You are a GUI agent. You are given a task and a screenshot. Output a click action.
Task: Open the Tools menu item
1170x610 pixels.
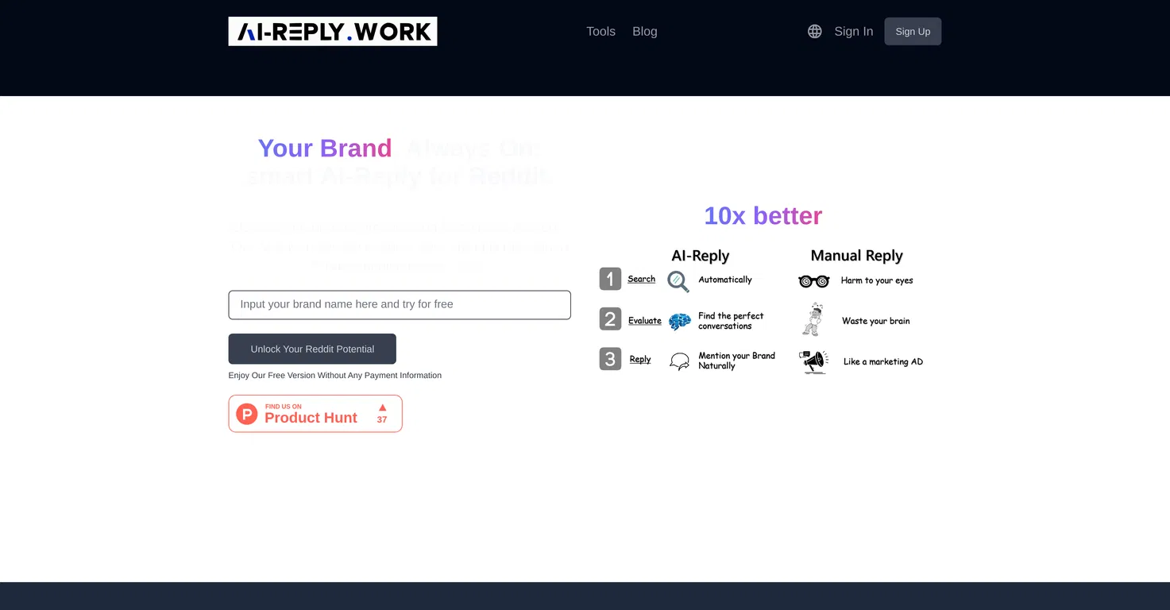pos(601,31)
